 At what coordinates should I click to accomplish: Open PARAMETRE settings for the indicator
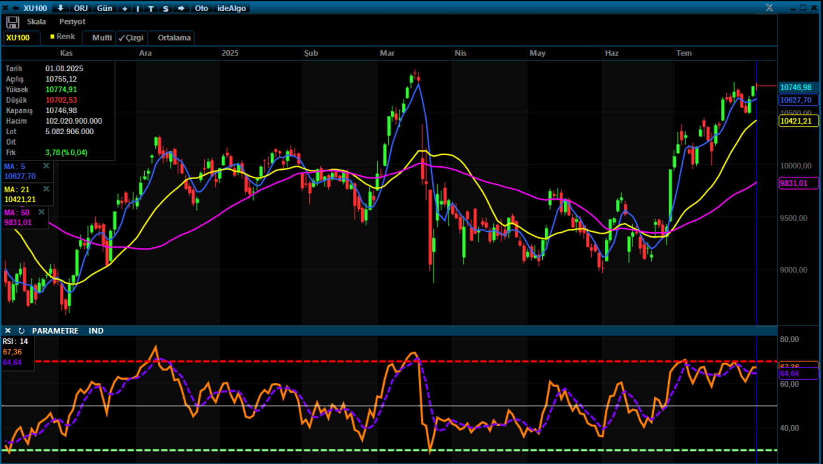55,331
